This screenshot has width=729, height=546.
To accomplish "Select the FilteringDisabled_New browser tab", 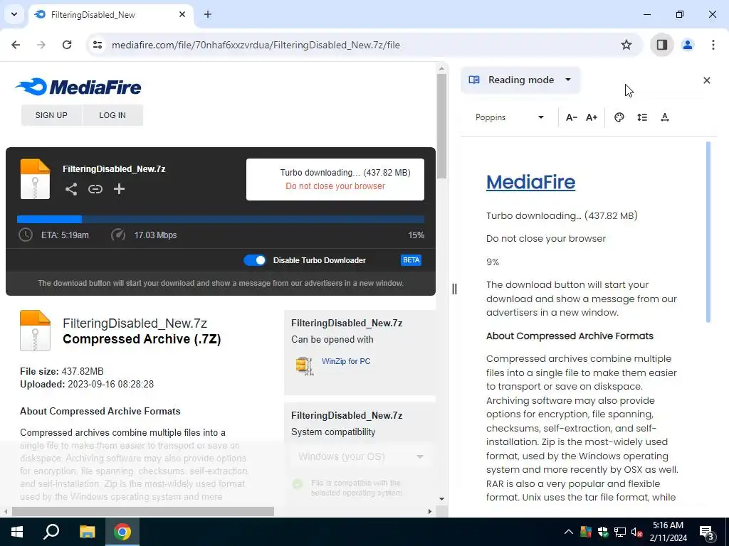I will [x=111, y=14].
